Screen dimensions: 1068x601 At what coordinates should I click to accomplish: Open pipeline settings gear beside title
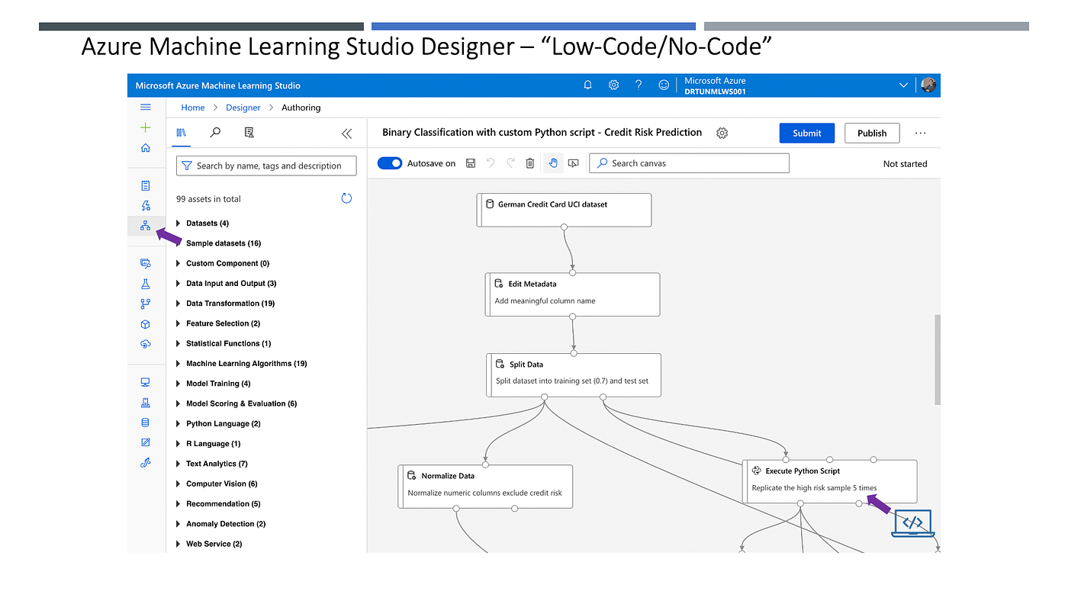click(722, 133)
